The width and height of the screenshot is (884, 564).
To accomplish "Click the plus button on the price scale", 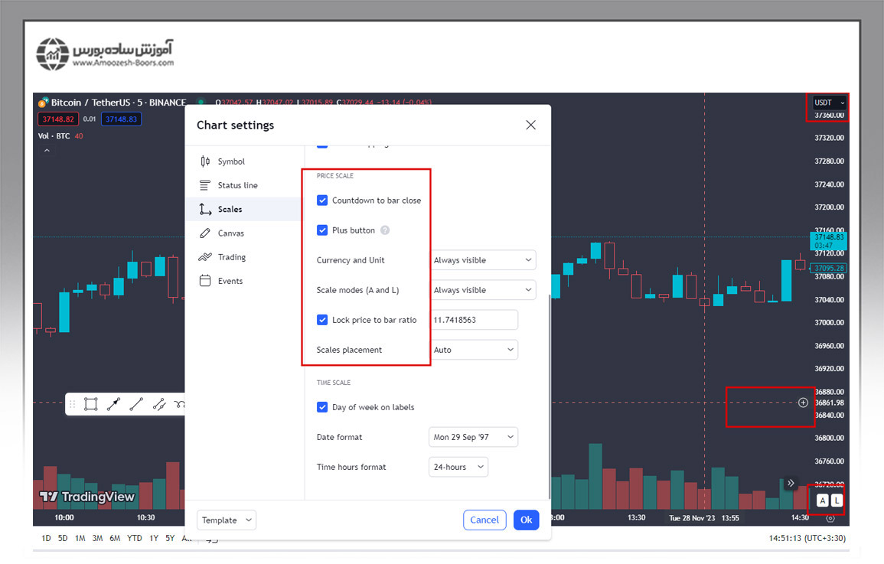I will tap(803, 403).
